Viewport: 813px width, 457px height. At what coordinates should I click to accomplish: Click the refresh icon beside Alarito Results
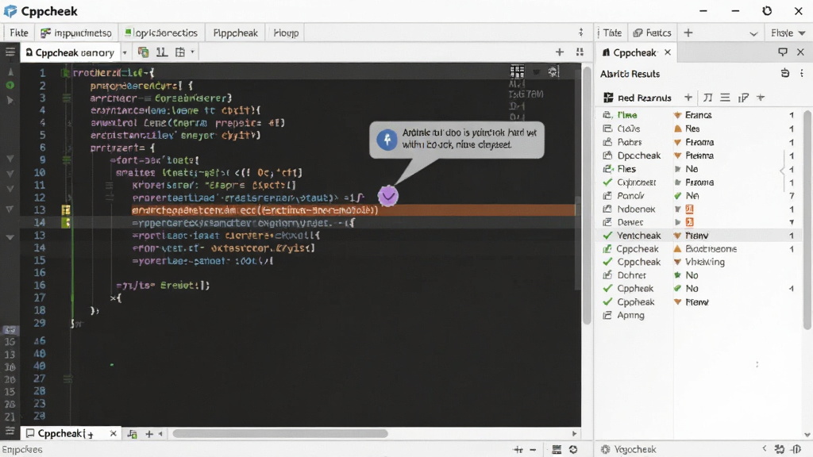pos(785,73)
